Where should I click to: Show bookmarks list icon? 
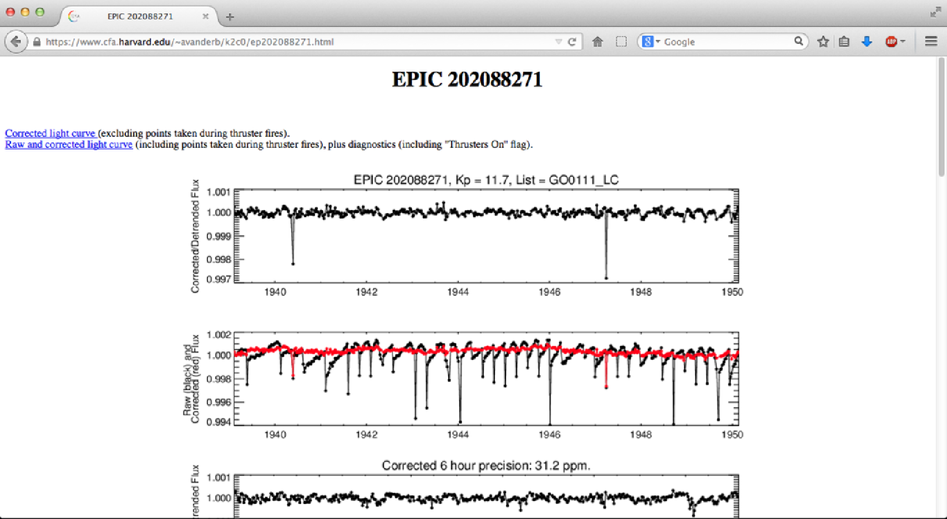[844, 42]
